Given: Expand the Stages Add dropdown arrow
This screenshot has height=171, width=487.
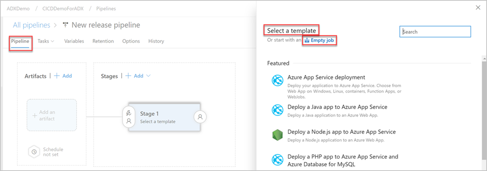Looking at the screenshot, I should tap(148, 76).
